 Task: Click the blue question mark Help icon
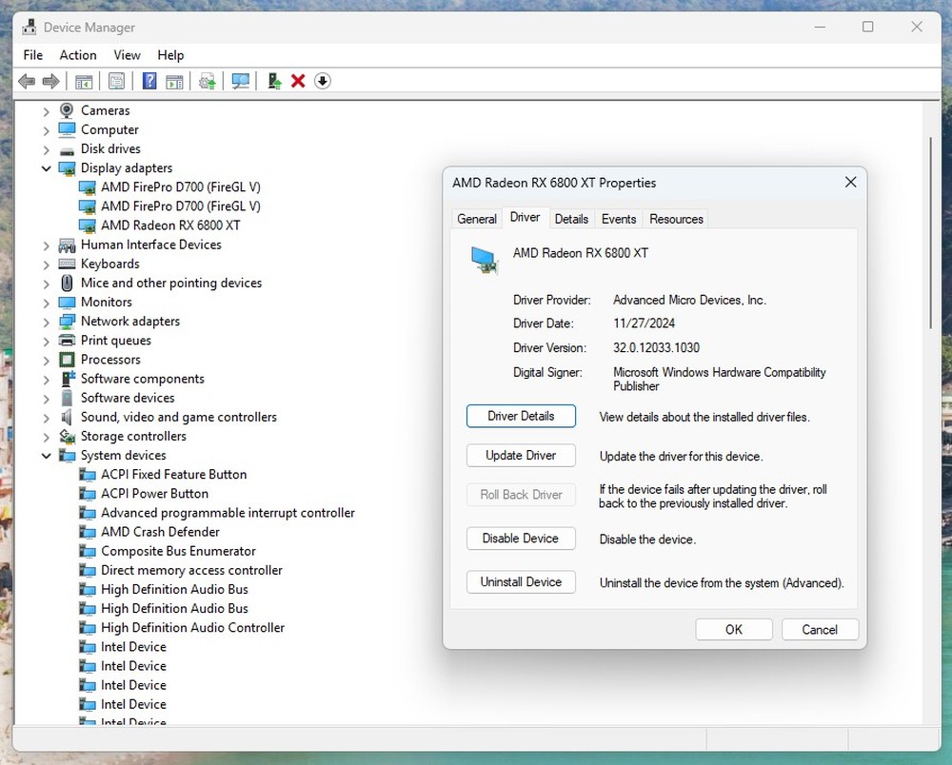coord(149,81)
